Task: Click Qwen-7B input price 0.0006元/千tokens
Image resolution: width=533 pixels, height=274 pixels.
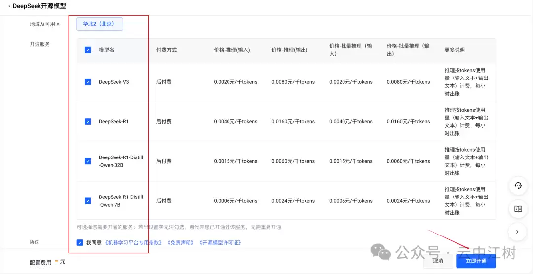Action: pos(235,201)
